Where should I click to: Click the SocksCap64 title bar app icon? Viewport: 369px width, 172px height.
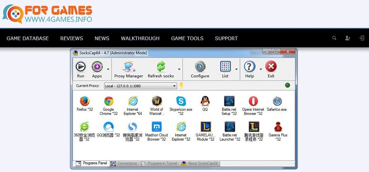click(x=76, y=53)
